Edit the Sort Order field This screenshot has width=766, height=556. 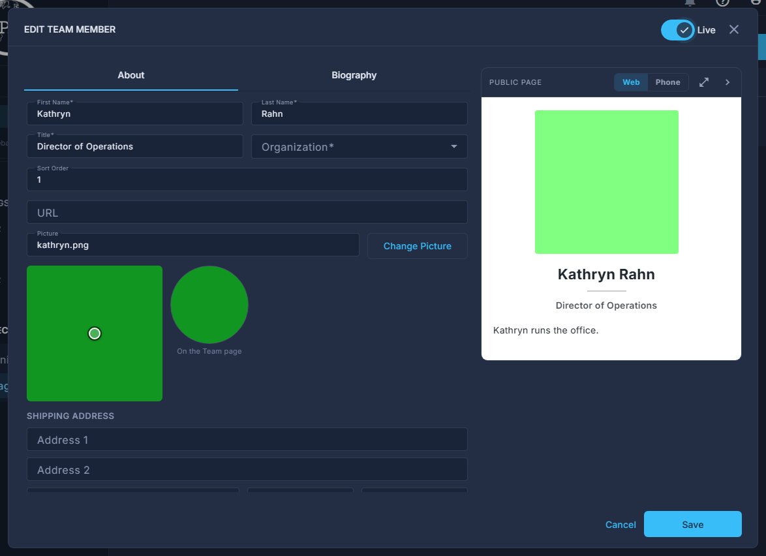coord(247,179)
